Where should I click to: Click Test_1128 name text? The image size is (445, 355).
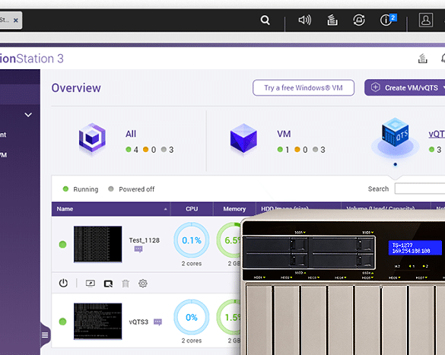[145, 240]
